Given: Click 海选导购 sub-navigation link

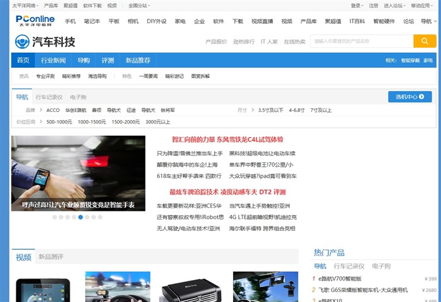Looking at the screenshot, I should tap(97, 76).
